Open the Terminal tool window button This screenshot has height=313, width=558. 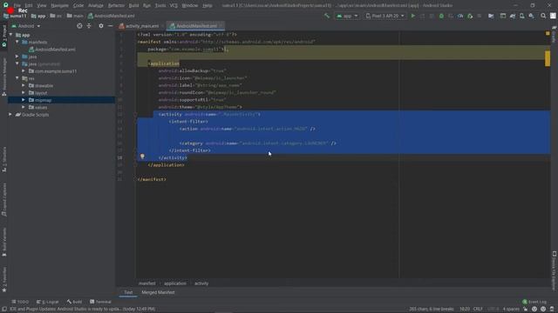101,302
